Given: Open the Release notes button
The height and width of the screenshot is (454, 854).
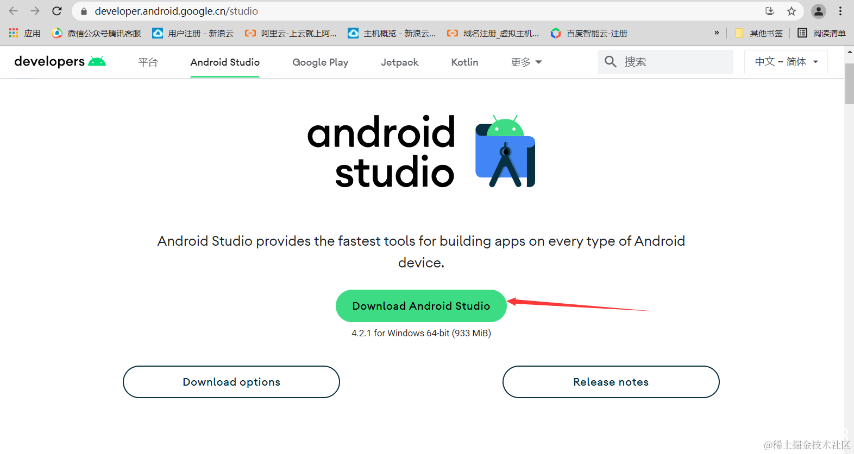Looking at the screenshot, I should click(x=611, y=382).
